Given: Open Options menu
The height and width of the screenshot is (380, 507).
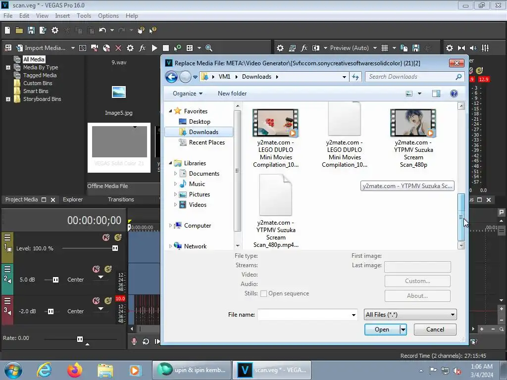Looking at the screenshot, I should [108, 16].
